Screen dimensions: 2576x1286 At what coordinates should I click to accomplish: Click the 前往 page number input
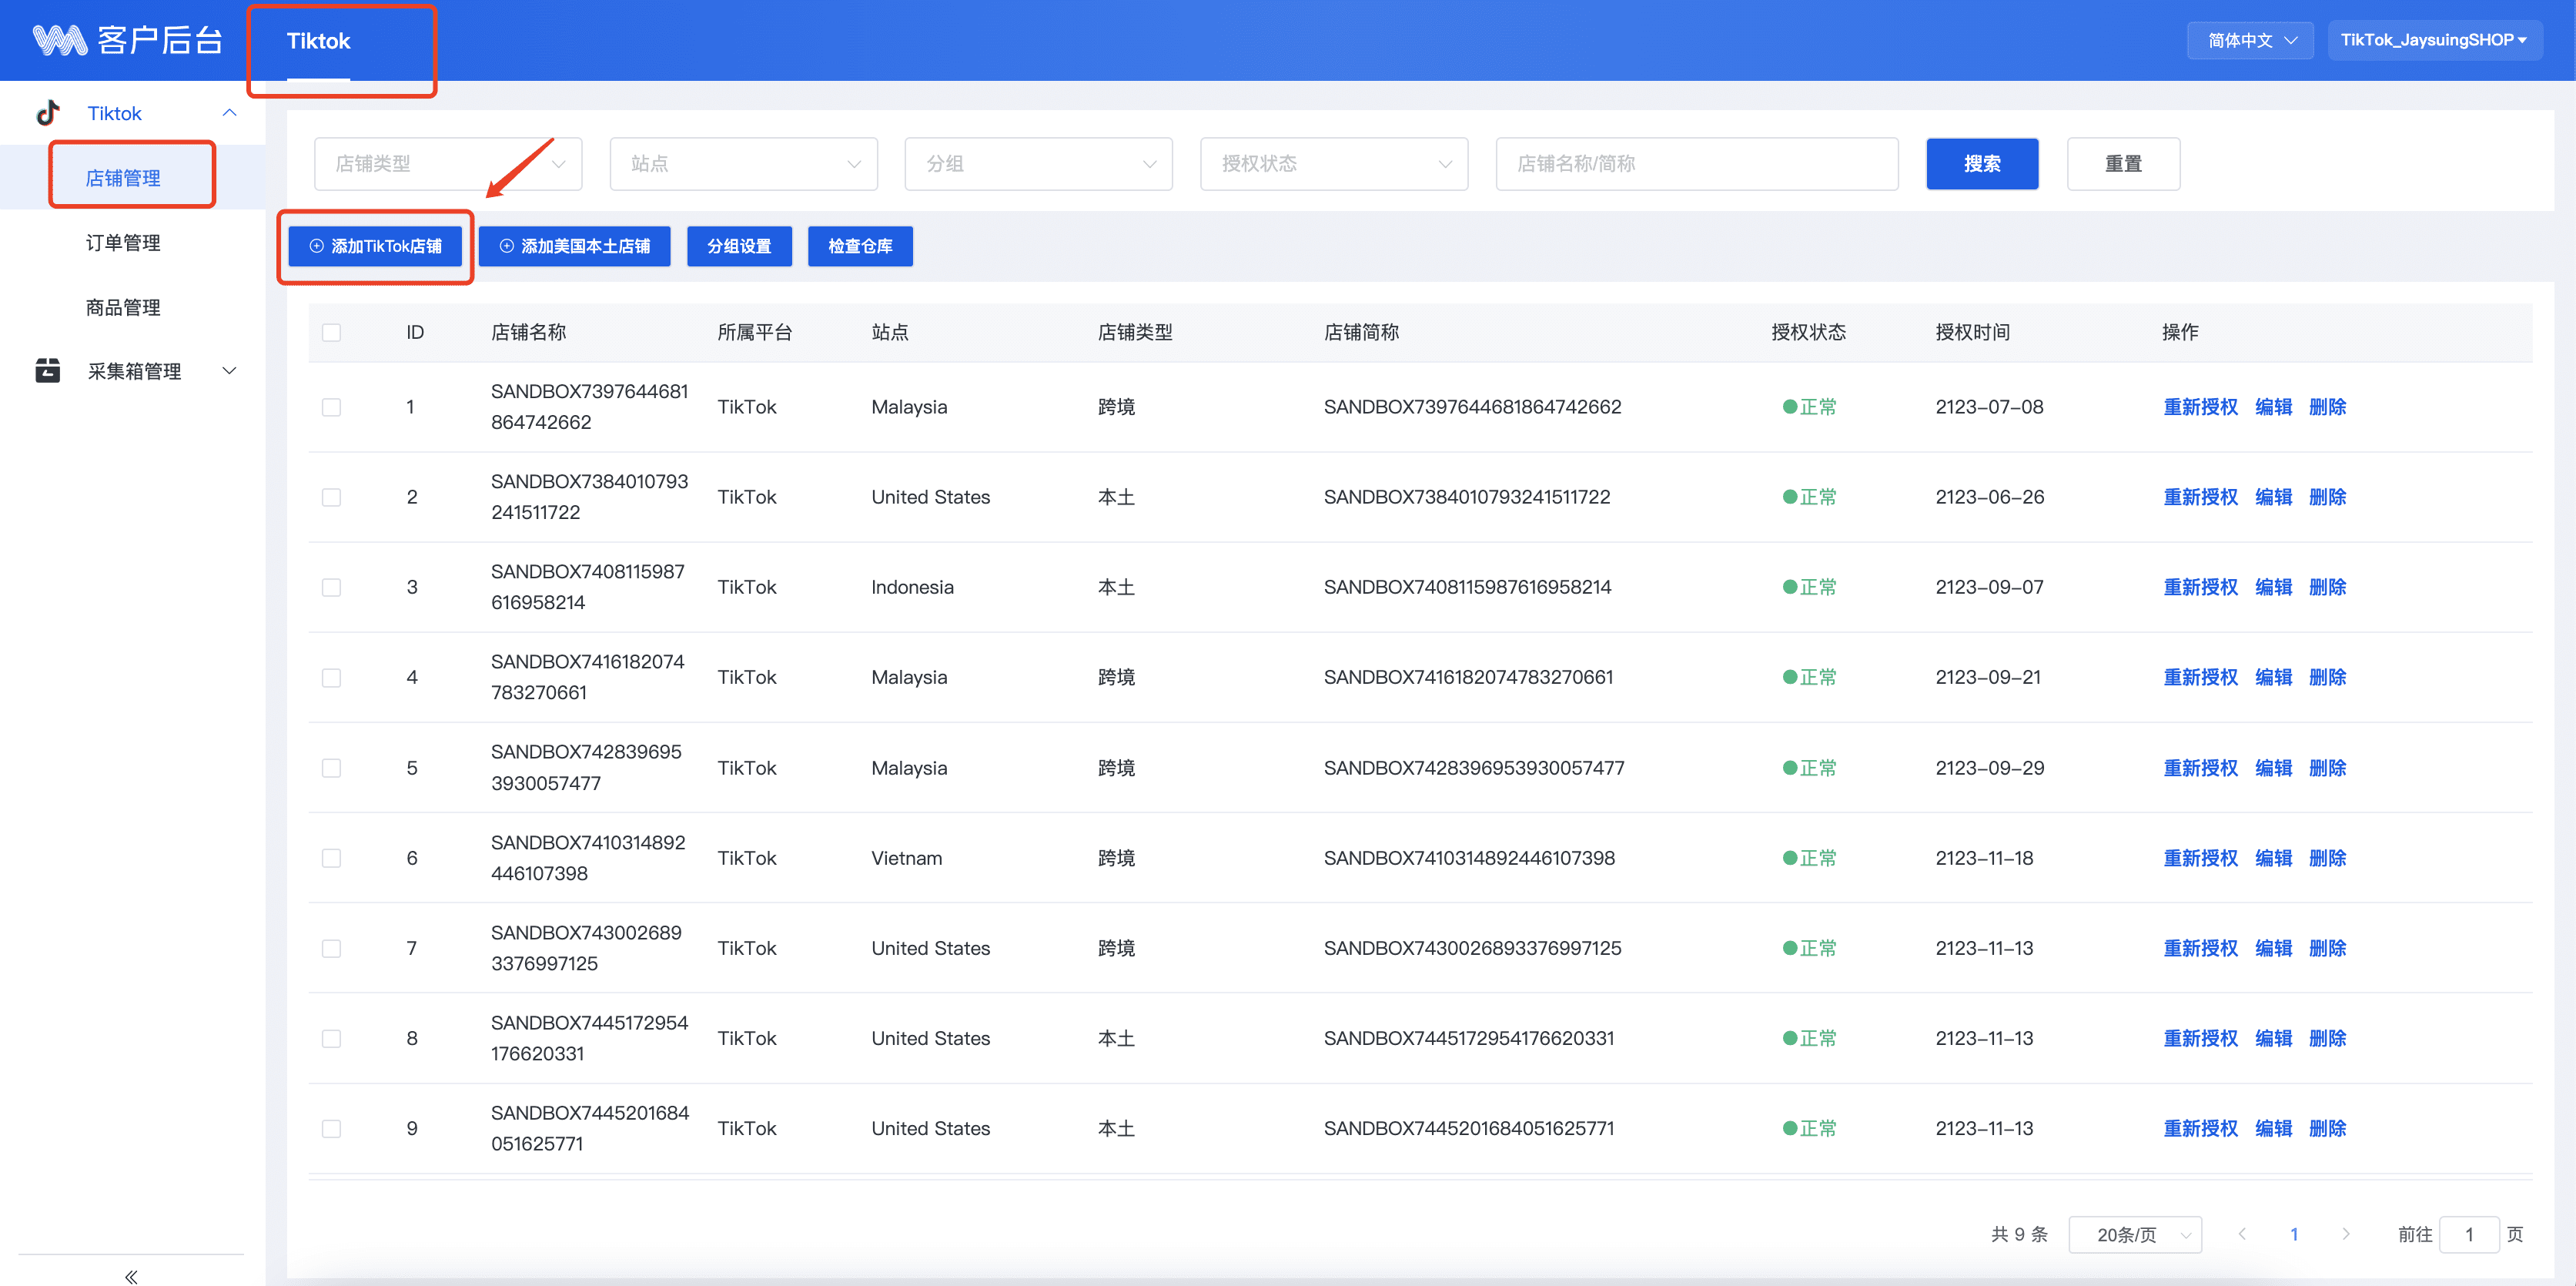click(2469, 1234)
